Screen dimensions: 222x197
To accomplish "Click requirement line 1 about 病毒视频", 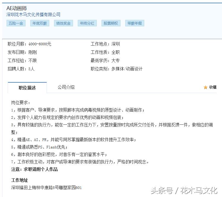I will 78,110.
